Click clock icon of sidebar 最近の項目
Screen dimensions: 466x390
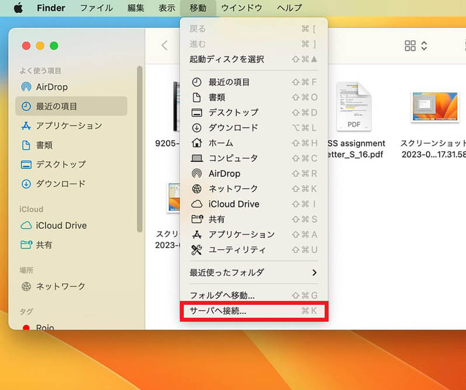(26, 106)
